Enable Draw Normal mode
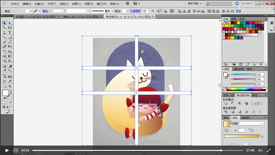The width and height of the screenshot is (275, 155). [x=3, y=106]
